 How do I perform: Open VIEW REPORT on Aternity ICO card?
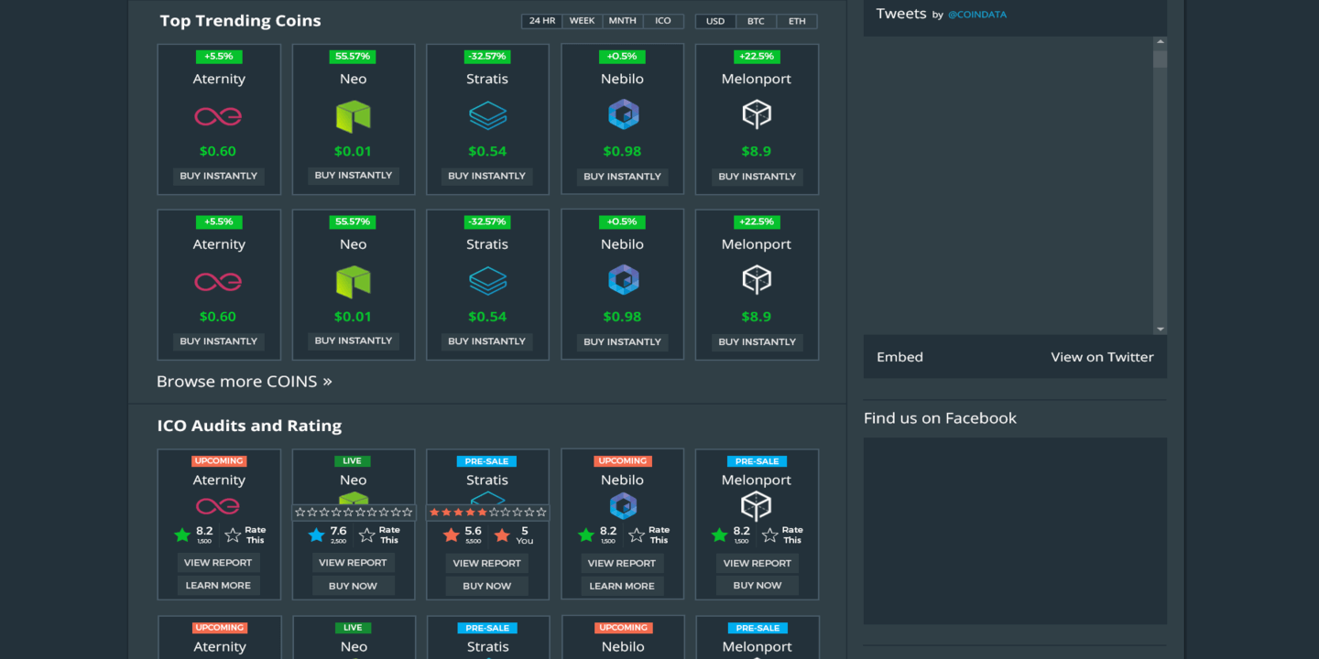click(x=218, y=563)
